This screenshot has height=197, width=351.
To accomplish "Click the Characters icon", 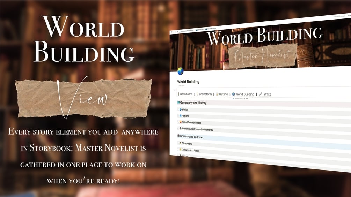I will pyautogui.click(x=181, y=143).
